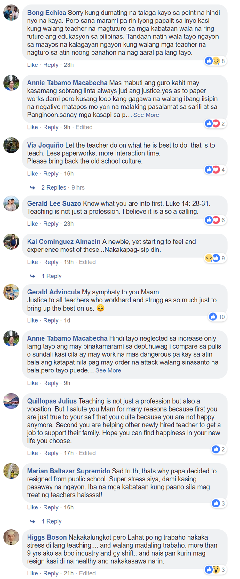Open Bong Echica's profile

pos(45,13)
